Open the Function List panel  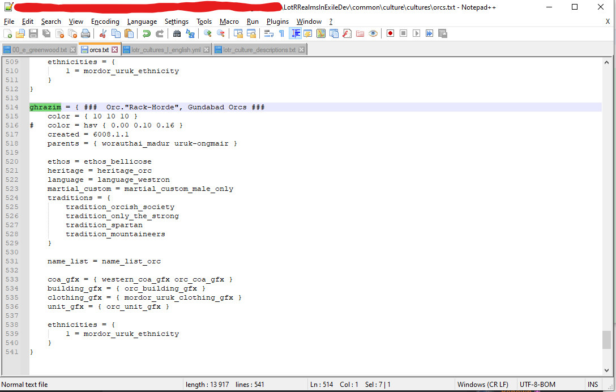tap(347, 34)
